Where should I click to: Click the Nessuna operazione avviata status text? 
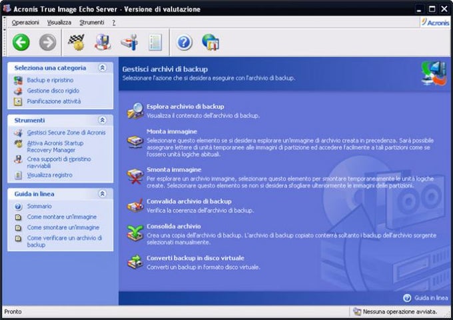click(x=400, y=311)
